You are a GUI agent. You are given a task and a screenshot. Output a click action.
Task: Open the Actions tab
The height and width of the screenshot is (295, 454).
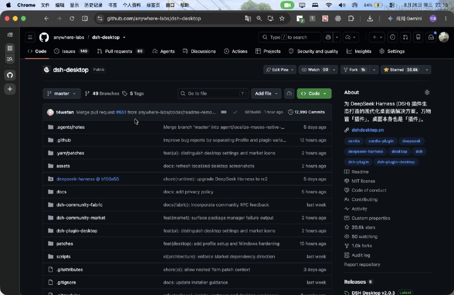236,51
